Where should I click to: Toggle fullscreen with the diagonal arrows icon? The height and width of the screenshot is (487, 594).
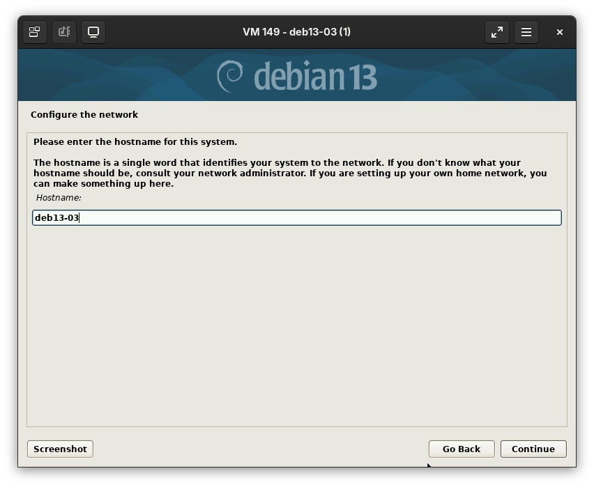[x=497, y=32]
